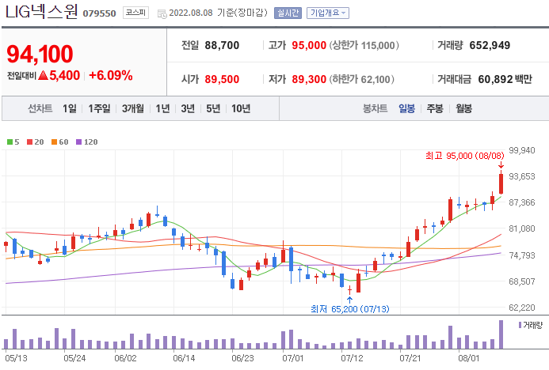Select the 3개월 line chart tab

133,108
